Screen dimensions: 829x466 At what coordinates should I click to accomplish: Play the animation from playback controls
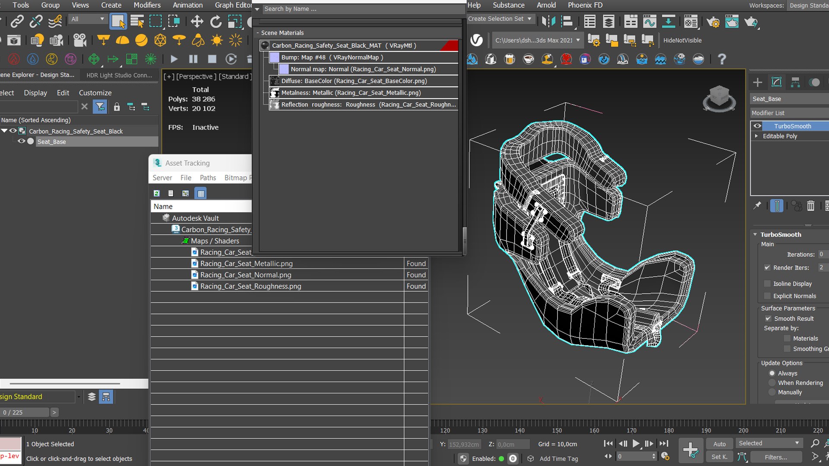pos(636,443)
